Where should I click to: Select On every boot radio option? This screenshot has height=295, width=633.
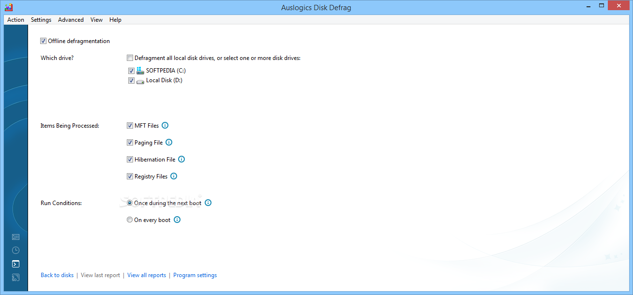(x=130, y=220)
